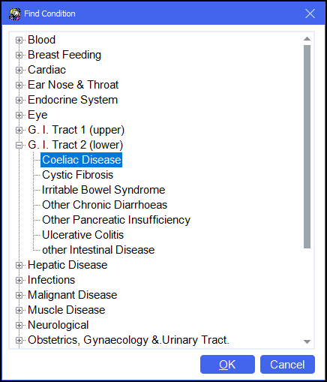Expand the Cardiac category
The height and width of the screenshot is (382, 327).
(x=19, y=70)
